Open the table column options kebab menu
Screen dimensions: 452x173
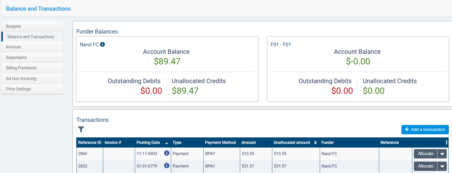click(446, 142)
